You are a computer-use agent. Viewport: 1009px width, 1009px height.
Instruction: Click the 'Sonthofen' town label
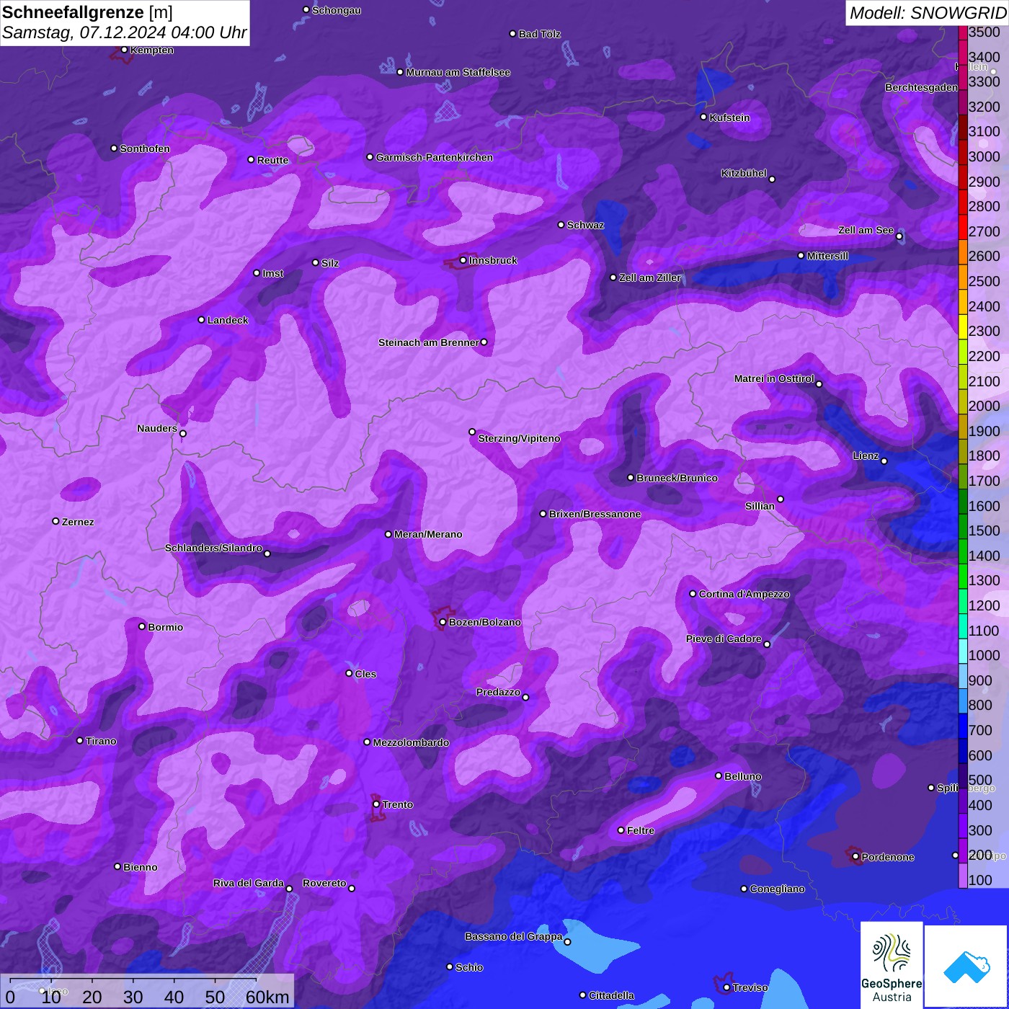pyautogui.click(x=145, y=148)
